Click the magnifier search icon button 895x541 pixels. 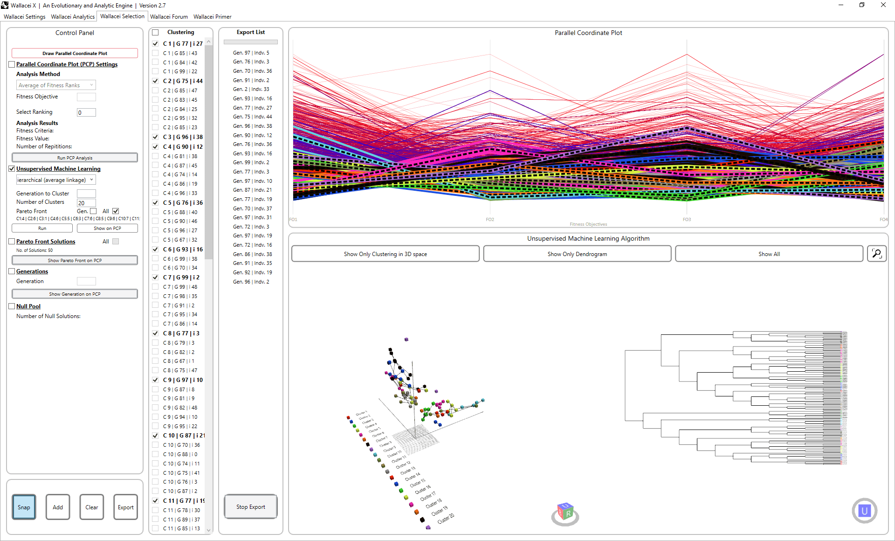coord(876,254)
